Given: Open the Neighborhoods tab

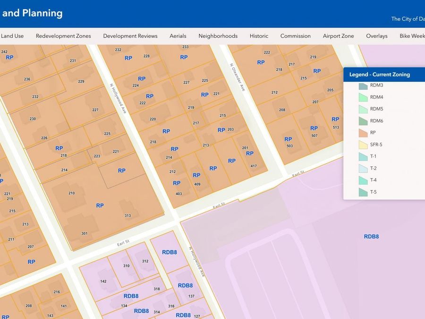Looking at the screenshot, I should (218, 36).
